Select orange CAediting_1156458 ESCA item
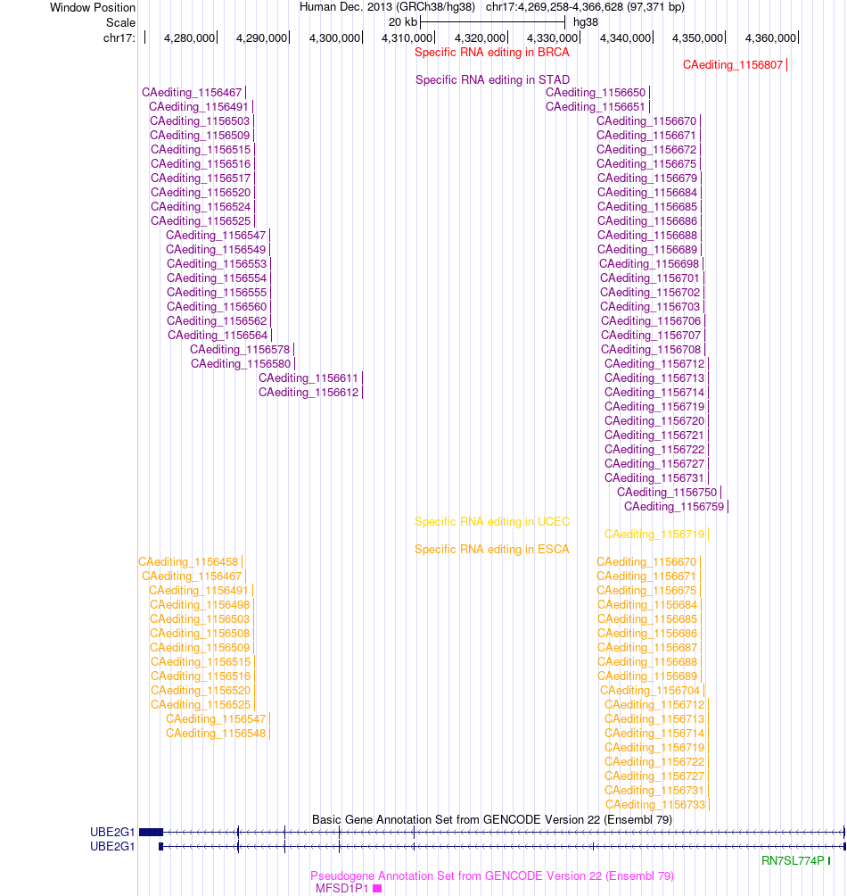Viewport: 847px width, 896px height. click(188, 562)
